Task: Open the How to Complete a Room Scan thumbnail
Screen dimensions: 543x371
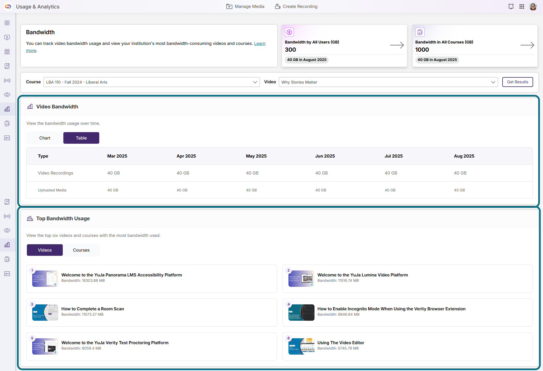Action: coord(45,313)
